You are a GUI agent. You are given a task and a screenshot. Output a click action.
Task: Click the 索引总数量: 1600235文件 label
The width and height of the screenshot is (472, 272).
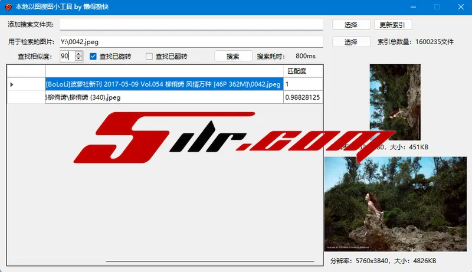415,42
